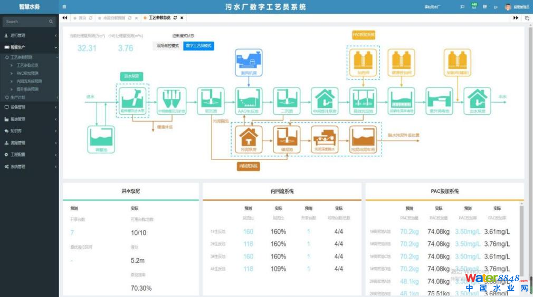This screenshot has width=533, height=297.
Task: Click the 调蓄池 storage tank icon
Action: coord(100,138)
